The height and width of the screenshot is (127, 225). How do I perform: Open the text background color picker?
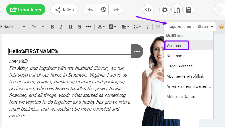(x=112, y=27)
